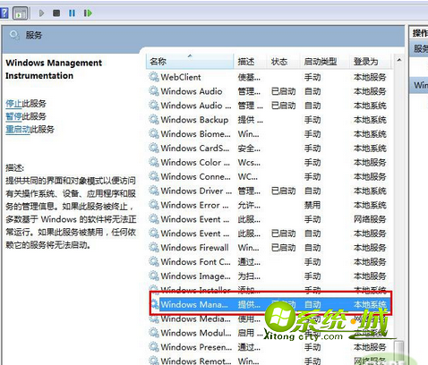
Task: Click the gear icon beside Windows Error
Action: click(x=154, y=205)
